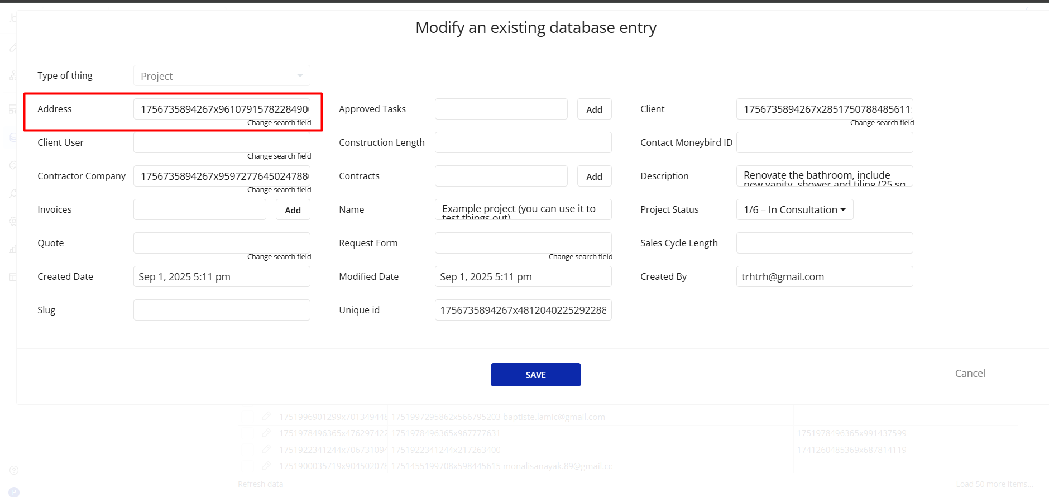This screenshot has width=1049, height=497.
Task: Click the Styles palette icon in sidebar
Action: pos(13,165)
